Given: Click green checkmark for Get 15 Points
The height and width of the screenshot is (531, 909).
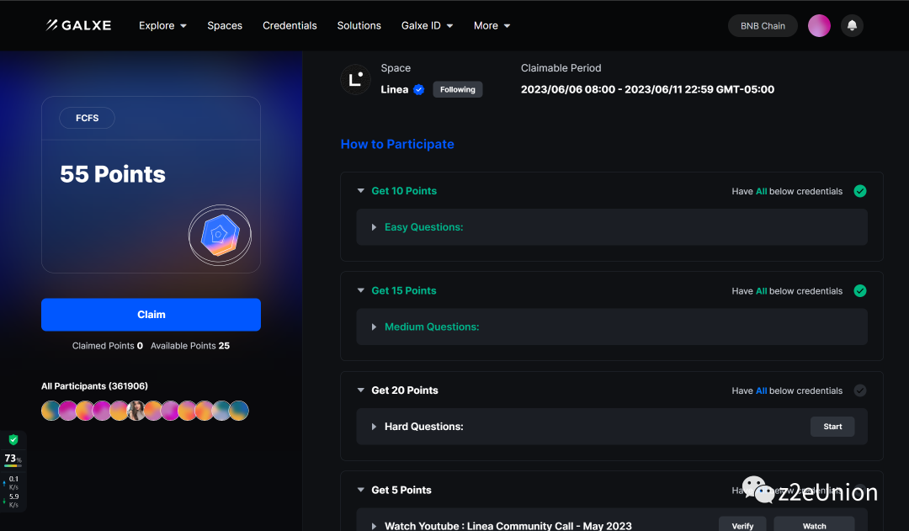Looking at the screenshot, I should click(x=859, y=291).
